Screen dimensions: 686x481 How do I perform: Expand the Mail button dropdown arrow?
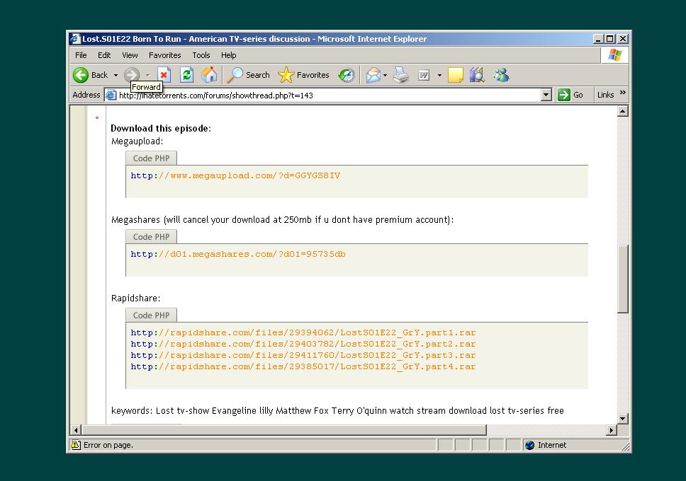click(386, 75)
